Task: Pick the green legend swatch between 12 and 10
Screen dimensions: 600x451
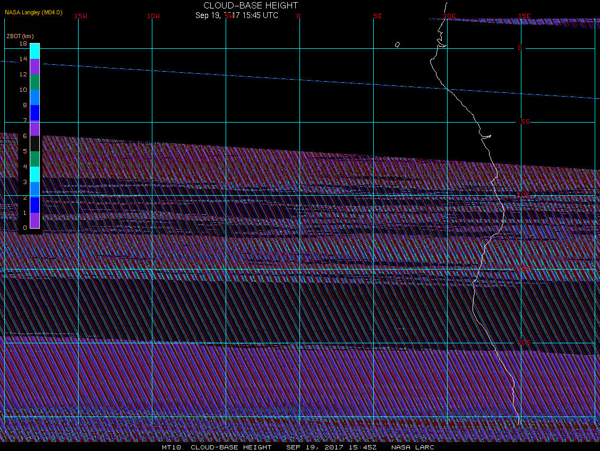Action: pyautogui.click(x=35, y=82)
